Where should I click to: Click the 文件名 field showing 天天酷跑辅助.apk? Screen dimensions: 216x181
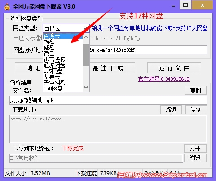[x=108, y=100]
